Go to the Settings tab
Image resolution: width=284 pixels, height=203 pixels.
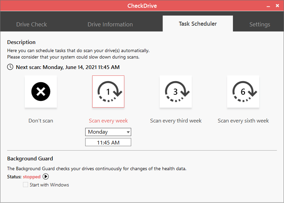click(260, 24)
